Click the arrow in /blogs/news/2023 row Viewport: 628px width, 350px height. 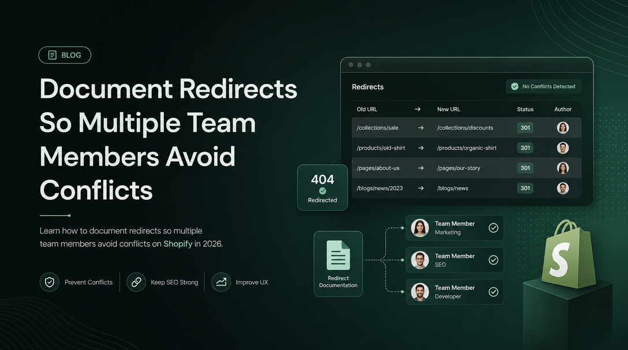click(x=421, y=188)
